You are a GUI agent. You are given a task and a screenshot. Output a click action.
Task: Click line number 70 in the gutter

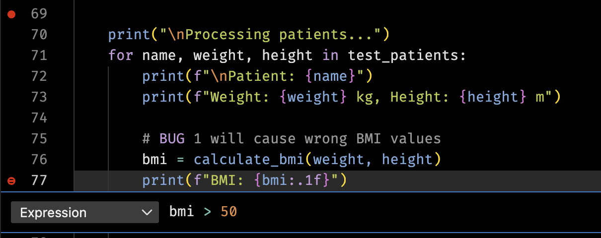(x=39, y=34)
